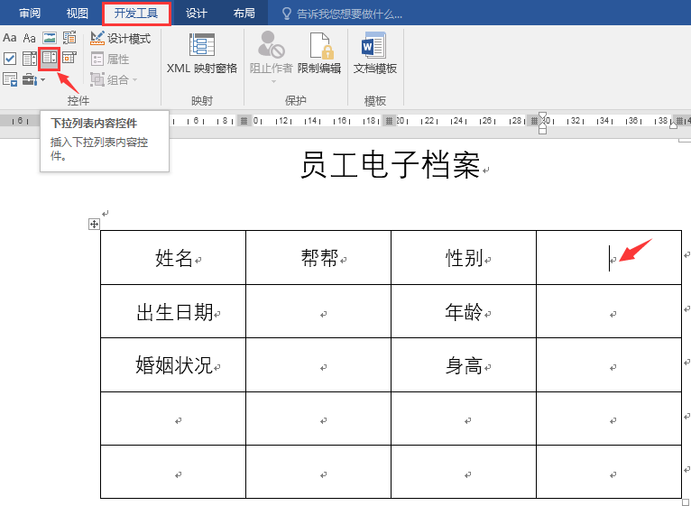Image resolution: width=691 pixels, height=506 pixels.
Task: Open 限制编辑 restrict editing
Action: point(319,53)
